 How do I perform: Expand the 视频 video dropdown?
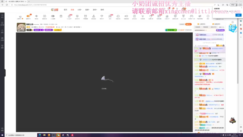(87, 10)
